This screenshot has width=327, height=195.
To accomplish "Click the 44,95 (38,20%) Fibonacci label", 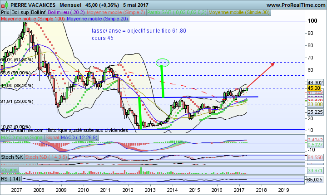I will pos(17,85).
